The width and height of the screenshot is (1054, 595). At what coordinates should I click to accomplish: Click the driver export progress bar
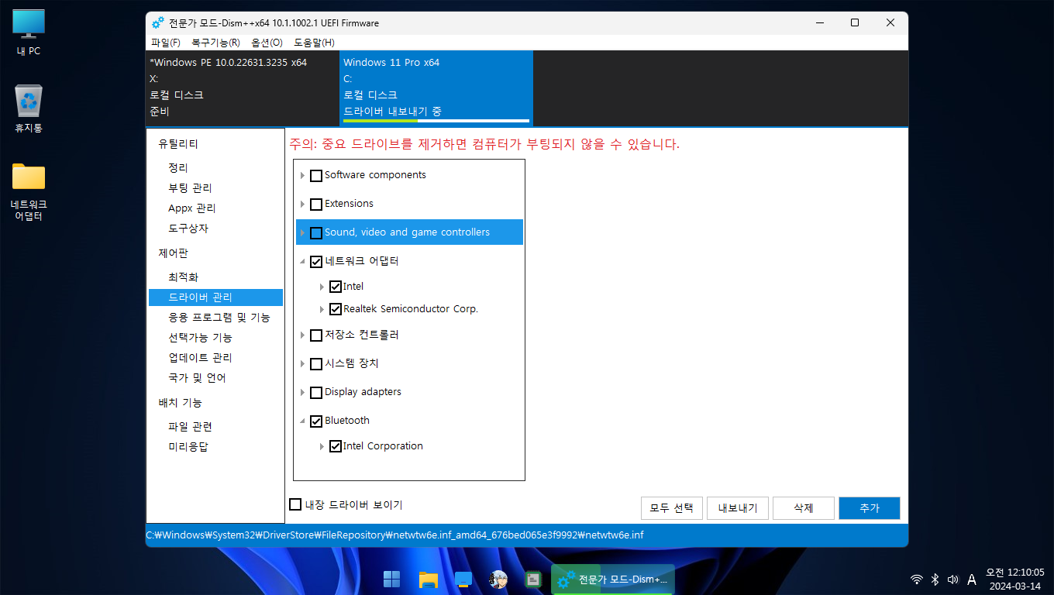click(x=436, y=121)
